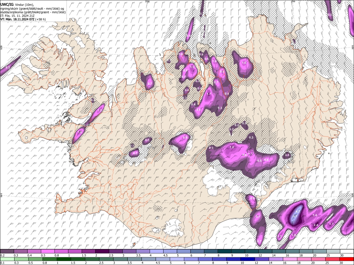Image resolution: width=354 pixels, height=265 pixels.
Task: Select upper legend swatch between 25 and 30
Action: click(x=333, y=251)
